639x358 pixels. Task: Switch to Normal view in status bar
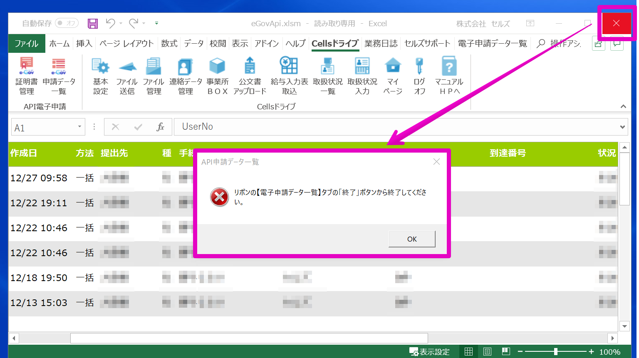(x=468, y=352)
